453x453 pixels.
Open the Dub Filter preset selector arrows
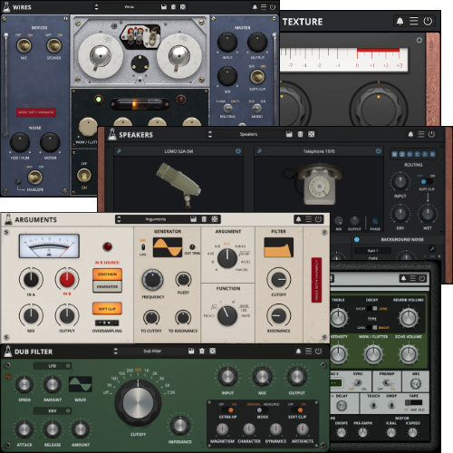pyautogui.click(x=115, y=351)
